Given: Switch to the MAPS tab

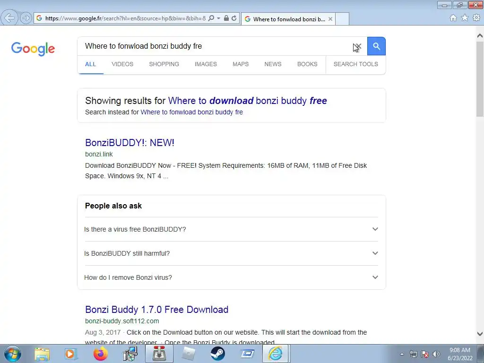Looking at the screenshot, I should (x=241, y=64).
